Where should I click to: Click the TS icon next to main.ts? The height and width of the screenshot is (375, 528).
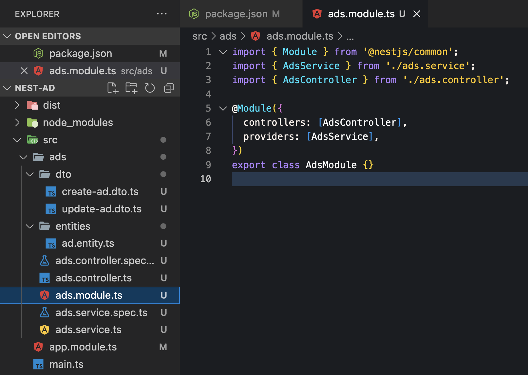tap(38, 364)
